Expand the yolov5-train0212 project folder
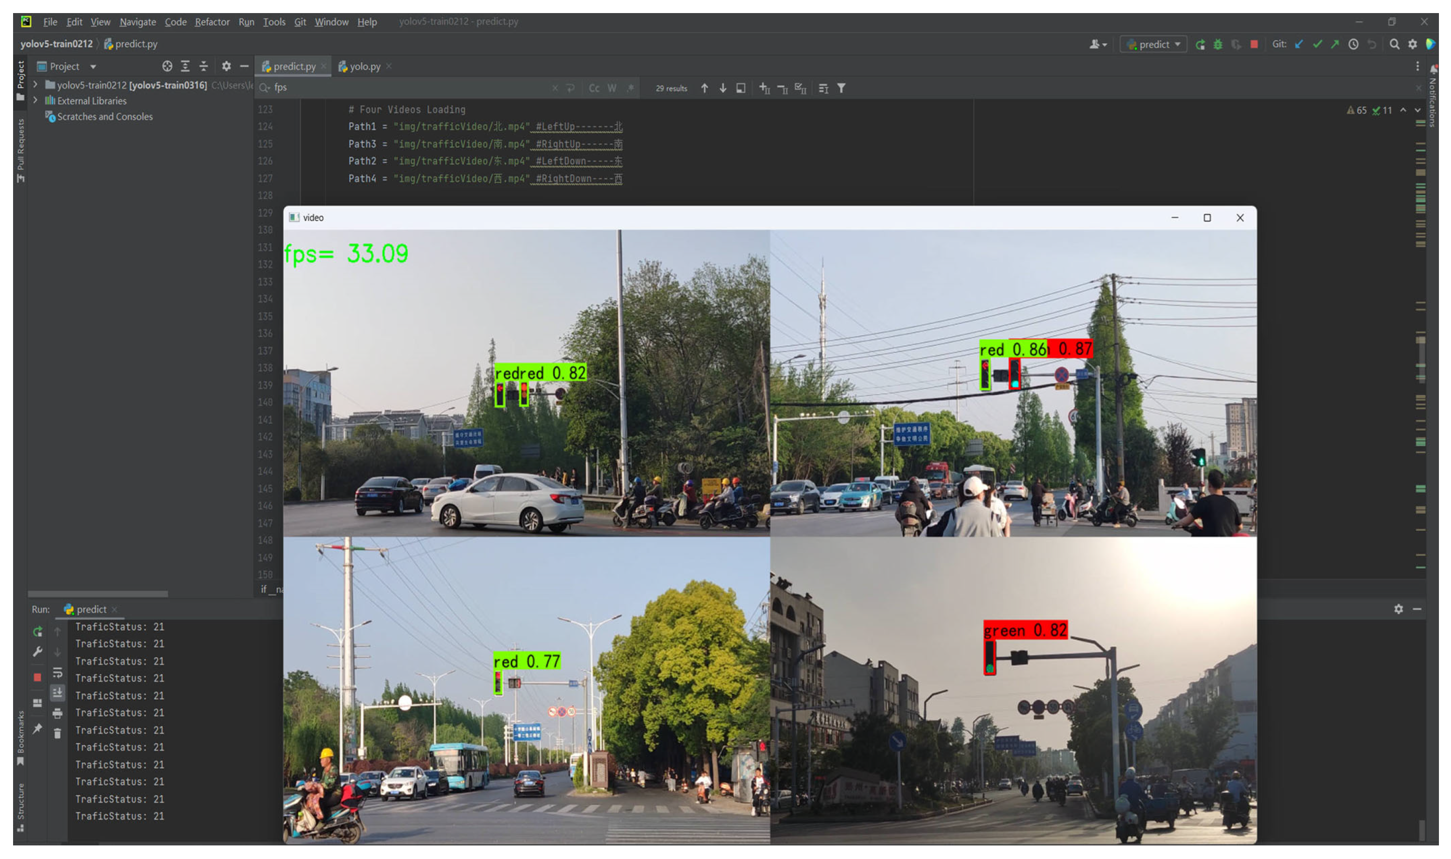Image resolution: width=1451 pixels, height=859 pixels. tap(35, 84)
